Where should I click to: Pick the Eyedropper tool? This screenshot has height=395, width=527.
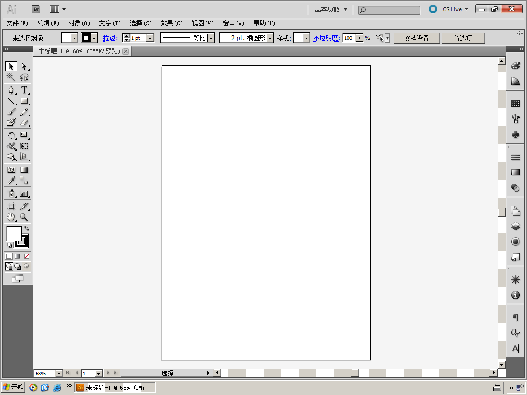coord(11,181)
